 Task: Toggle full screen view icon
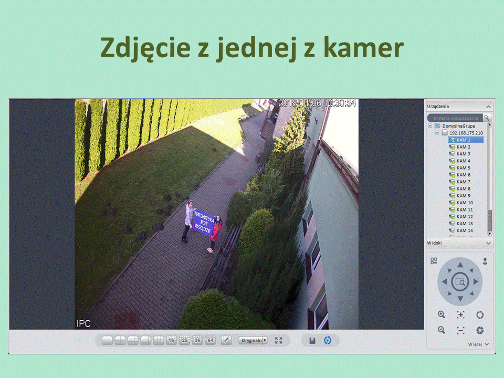click(278, 340)
